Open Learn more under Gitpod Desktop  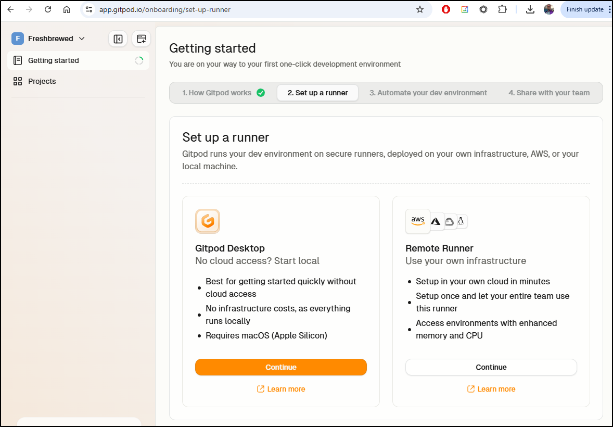(280, 389)
